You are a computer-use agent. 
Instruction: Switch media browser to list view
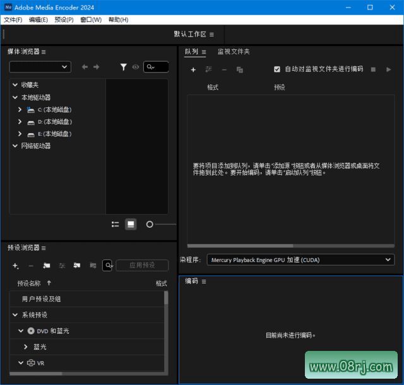115,224
